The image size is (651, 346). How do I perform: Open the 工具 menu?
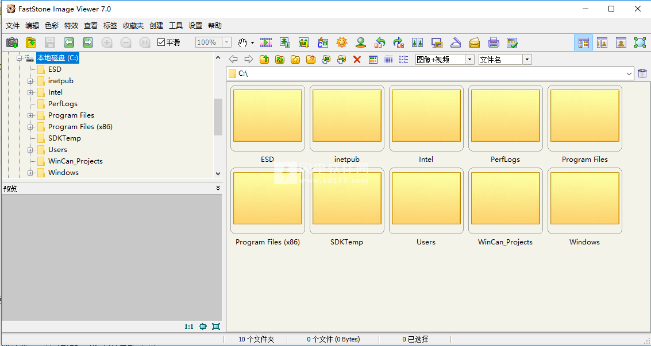176,26
